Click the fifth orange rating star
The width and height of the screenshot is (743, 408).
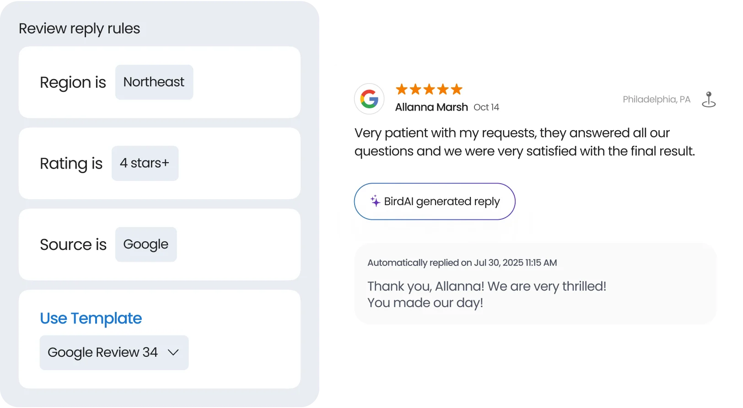pos(457,89)
